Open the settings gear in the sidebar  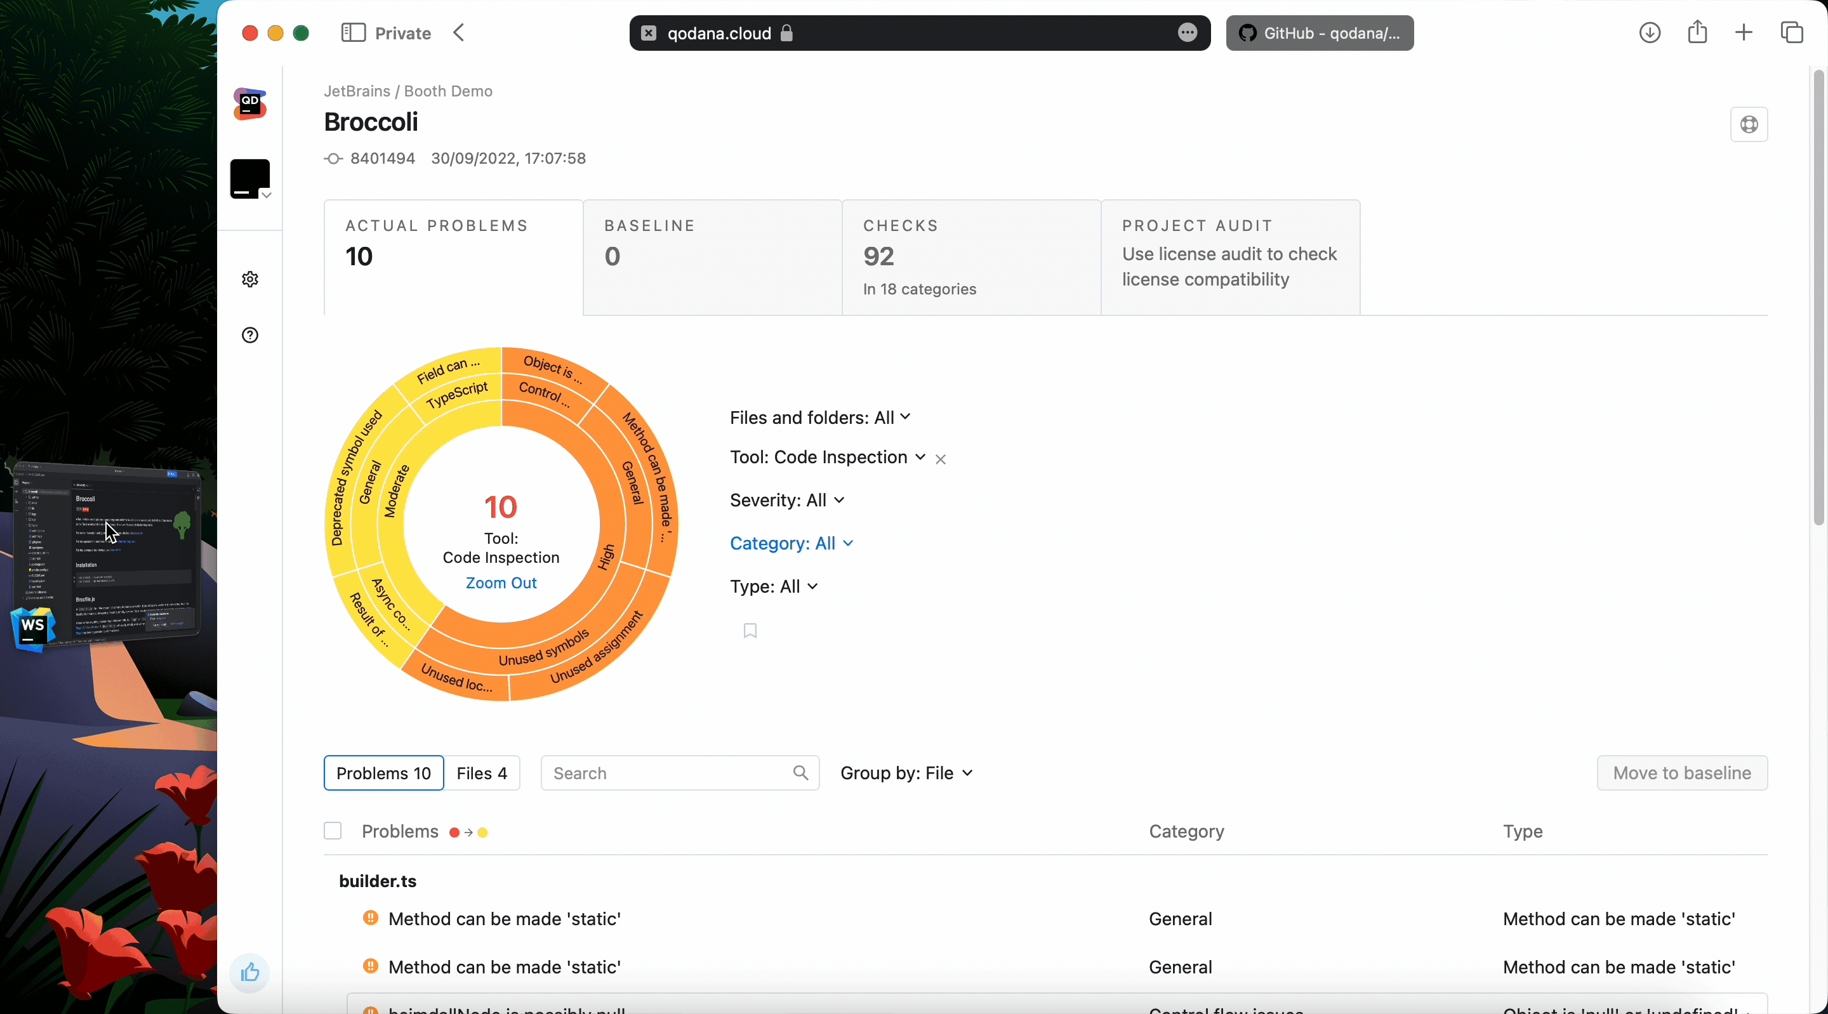250,279
